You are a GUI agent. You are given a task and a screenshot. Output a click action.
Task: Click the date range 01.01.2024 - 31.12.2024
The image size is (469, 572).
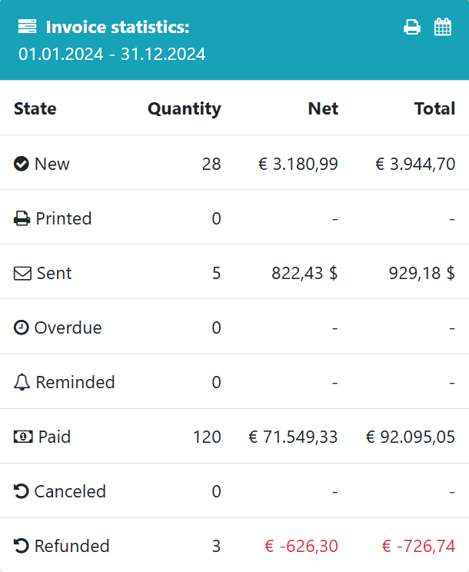[x=112, y=54]
